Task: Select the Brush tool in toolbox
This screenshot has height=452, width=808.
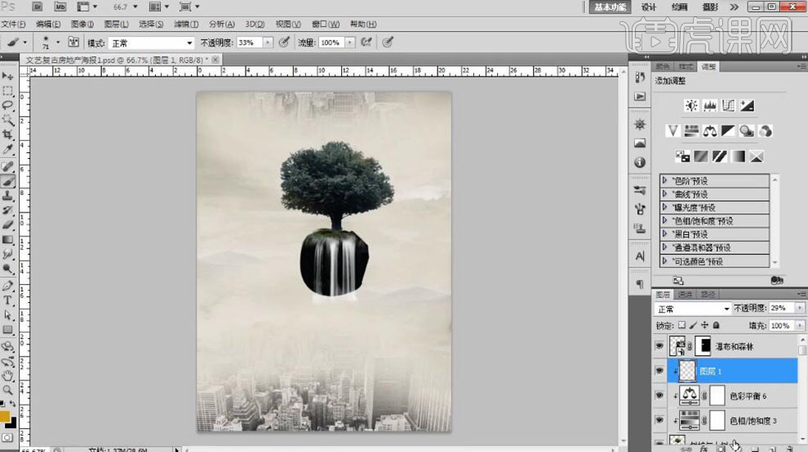Action: (7, 181)
